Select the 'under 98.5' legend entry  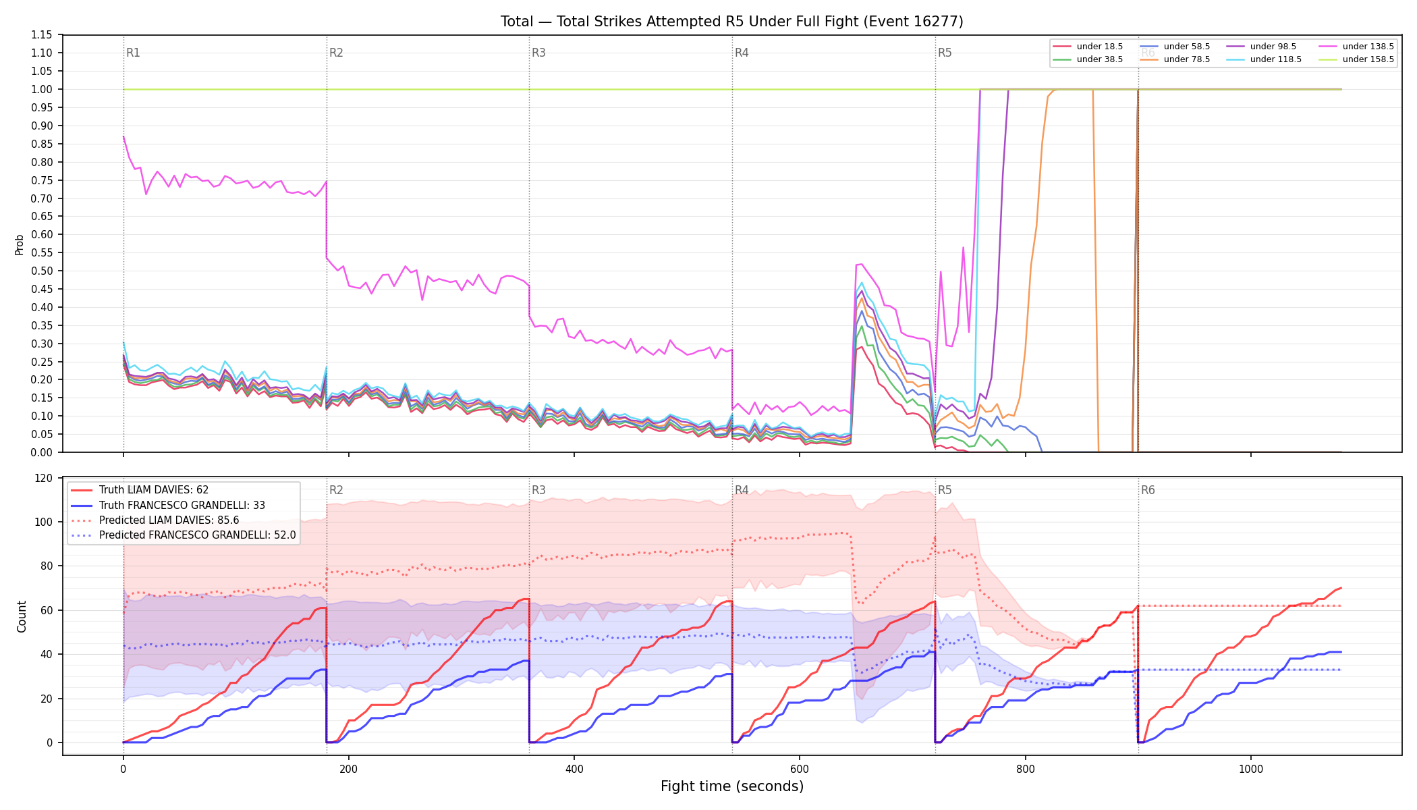point(1262,47)
